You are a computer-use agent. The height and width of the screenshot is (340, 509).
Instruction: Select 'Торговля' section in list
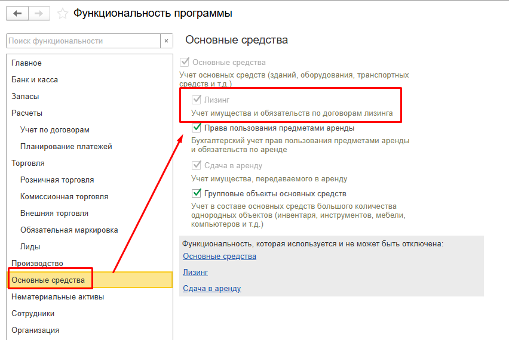(x=90, y=163)
